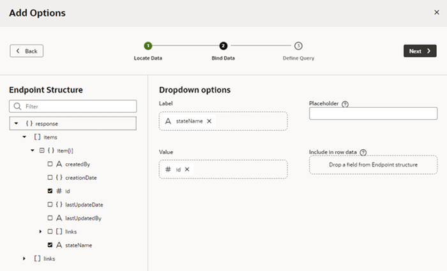Screen dimensions: 447x271
Task: Click the Back chevron arrow icon
Action: [x=18, y=50]
